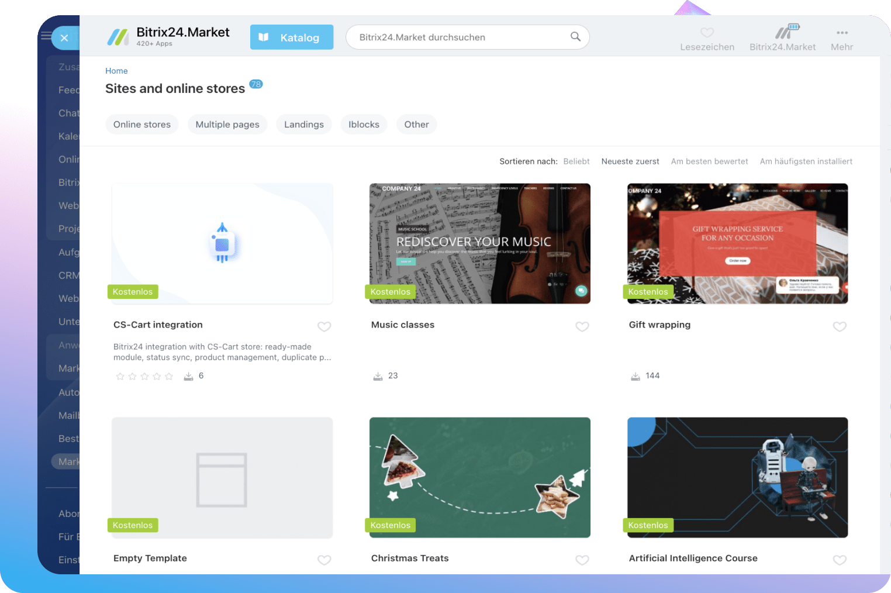This screenshot has width=891, height=593.
Task: Click the Empty Template title
Action: tap(150, 558)
